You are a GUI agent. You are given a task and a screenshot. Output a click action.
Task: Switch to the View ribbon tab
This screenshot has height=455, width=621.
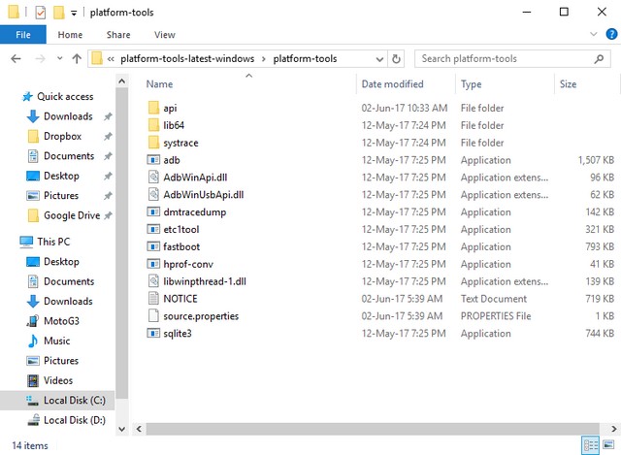[x=164, y=35]
